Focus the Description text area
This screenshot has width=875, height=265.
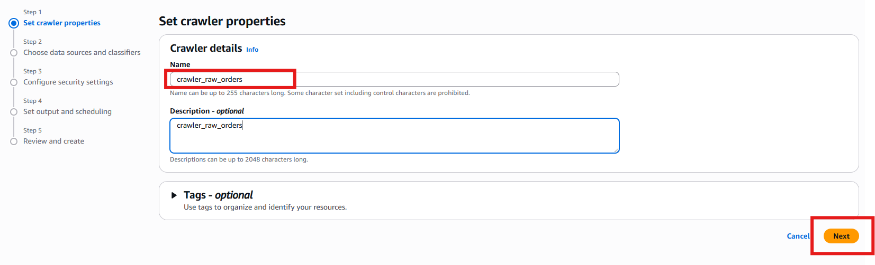394,136
